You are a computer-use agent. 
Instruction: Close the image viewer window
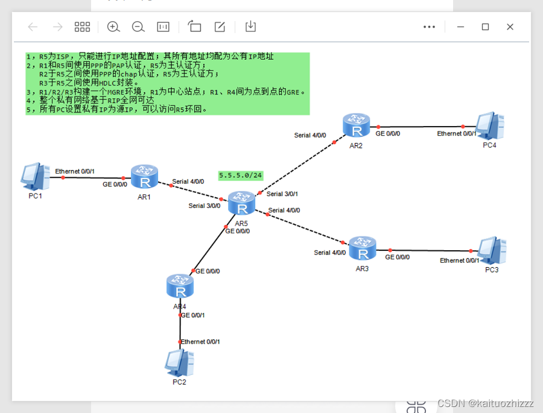click(x=510, y=27)
